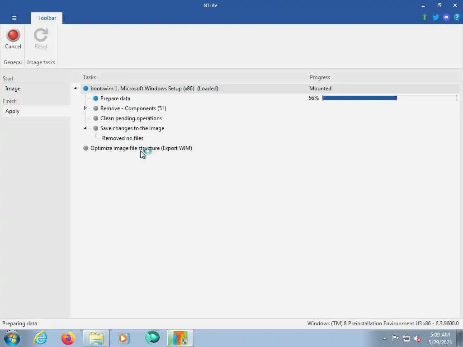Open the Discord icon link

click(x=446, y=18)
